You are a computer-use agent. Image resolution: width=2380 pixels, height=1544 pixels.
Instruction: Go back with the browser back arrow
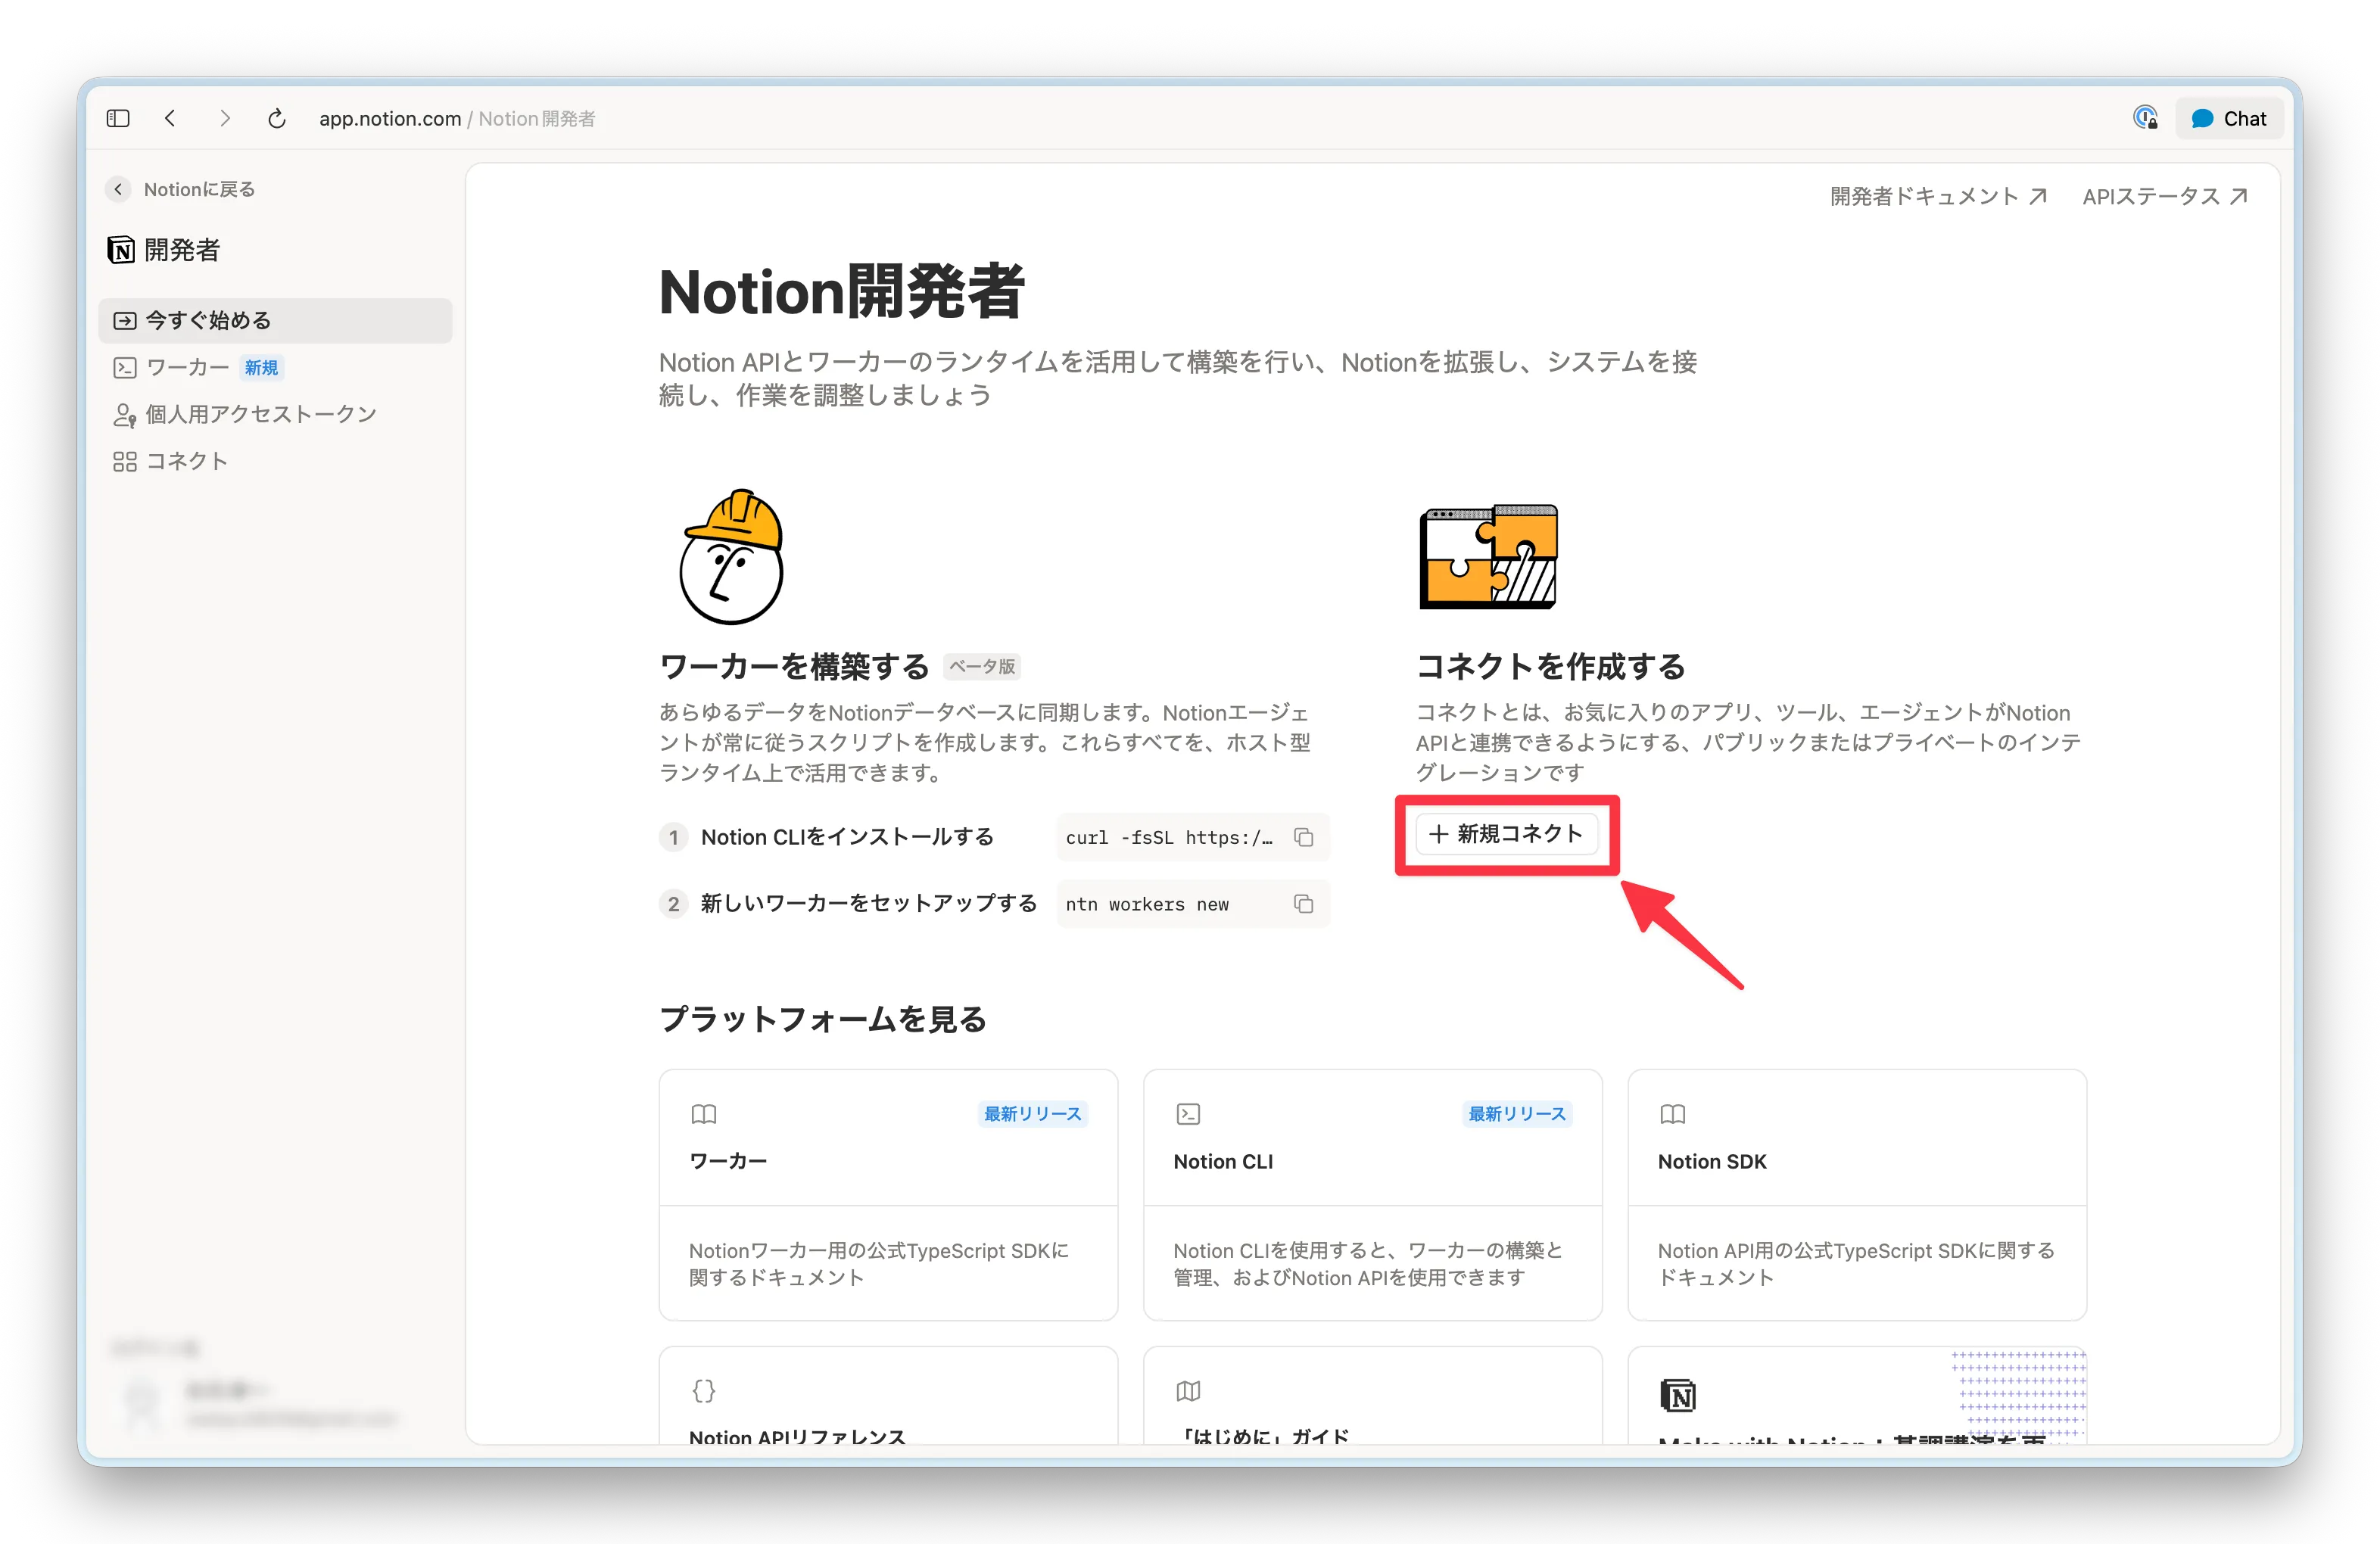[x=171, y=118]
